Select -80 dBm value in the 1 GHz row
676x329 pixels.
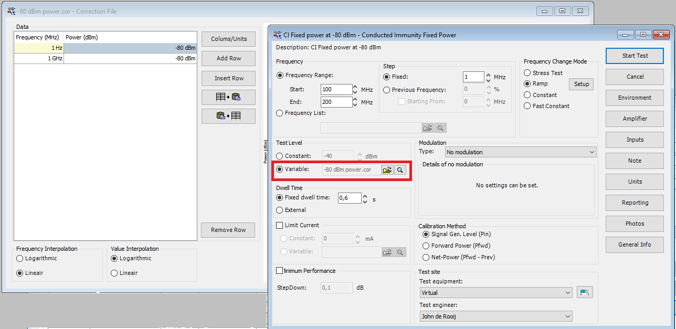point(130,58)
